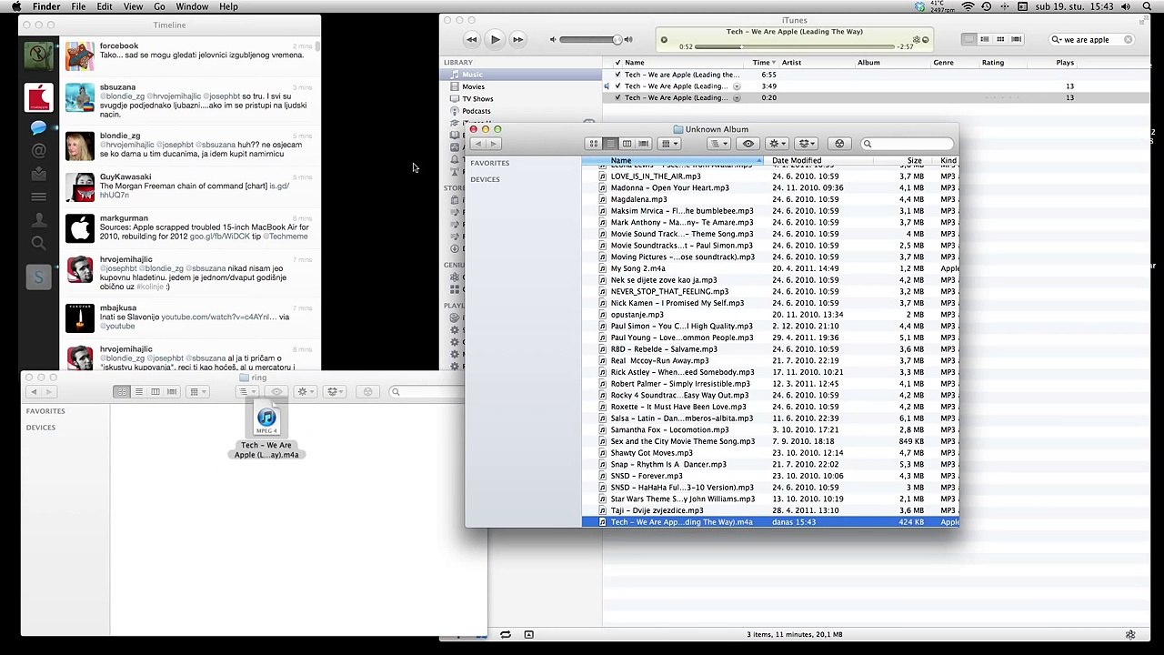Screen dimensions: 1164x655
Task: Select TV Shows in the iTunes library sidebar
Action: coord(477,98)
